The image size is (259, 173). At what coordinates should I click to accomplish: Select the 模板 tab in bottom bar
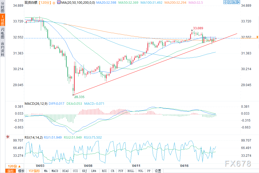click(21, 171)
